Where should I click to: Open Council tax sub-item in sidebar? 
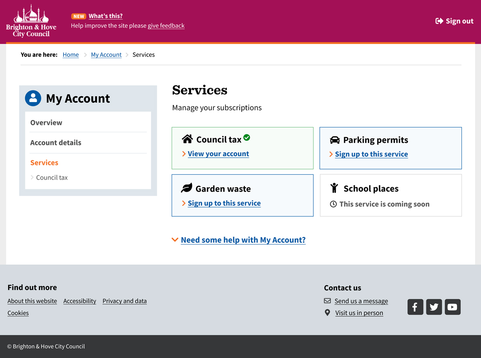click(x=52, y=177)
